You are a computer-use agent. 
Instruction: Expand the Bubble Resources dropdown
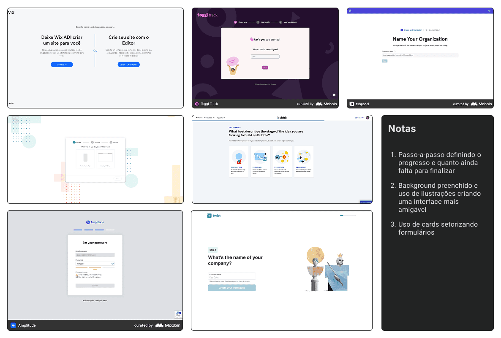pos(209,118)
